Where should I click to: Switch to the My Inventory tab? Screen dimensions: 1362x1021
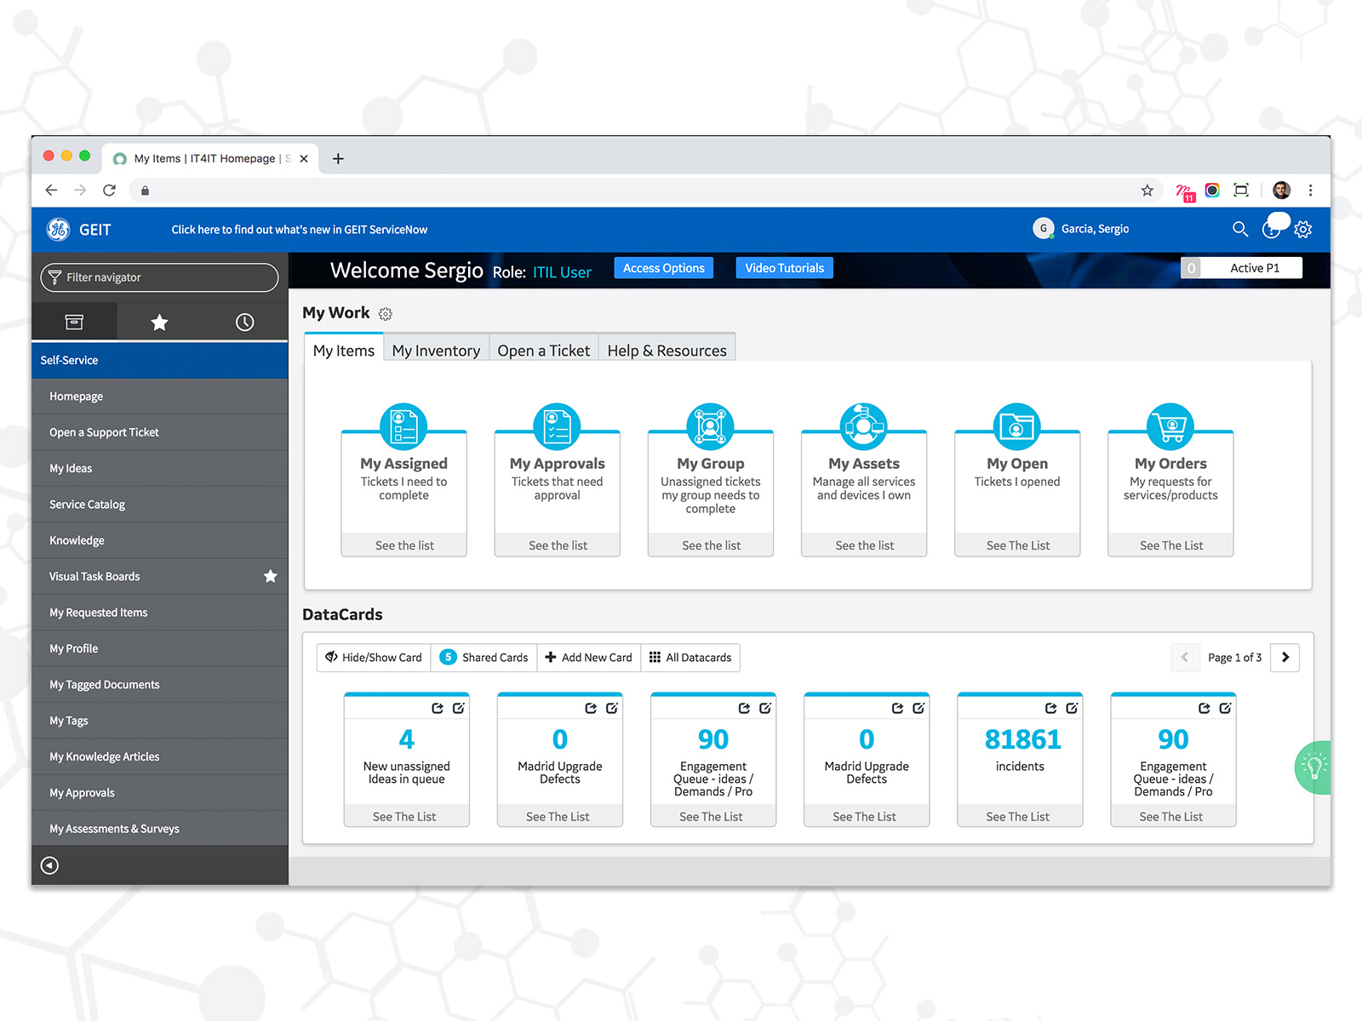tap(436, 351)
